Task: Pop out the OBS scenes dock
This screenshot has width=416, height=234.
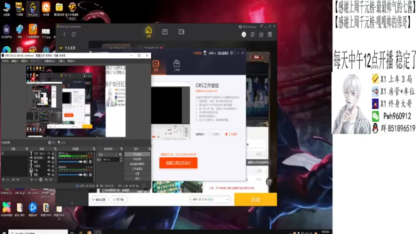Action: pyautogui.click(x=27, y=149)
